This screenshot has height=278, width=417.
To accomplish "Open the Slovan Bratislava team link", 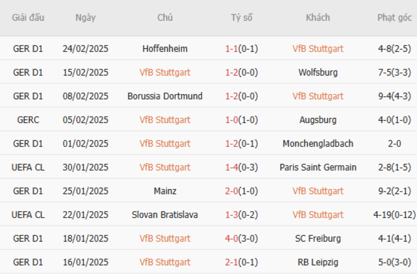I will tap(165, 215).
